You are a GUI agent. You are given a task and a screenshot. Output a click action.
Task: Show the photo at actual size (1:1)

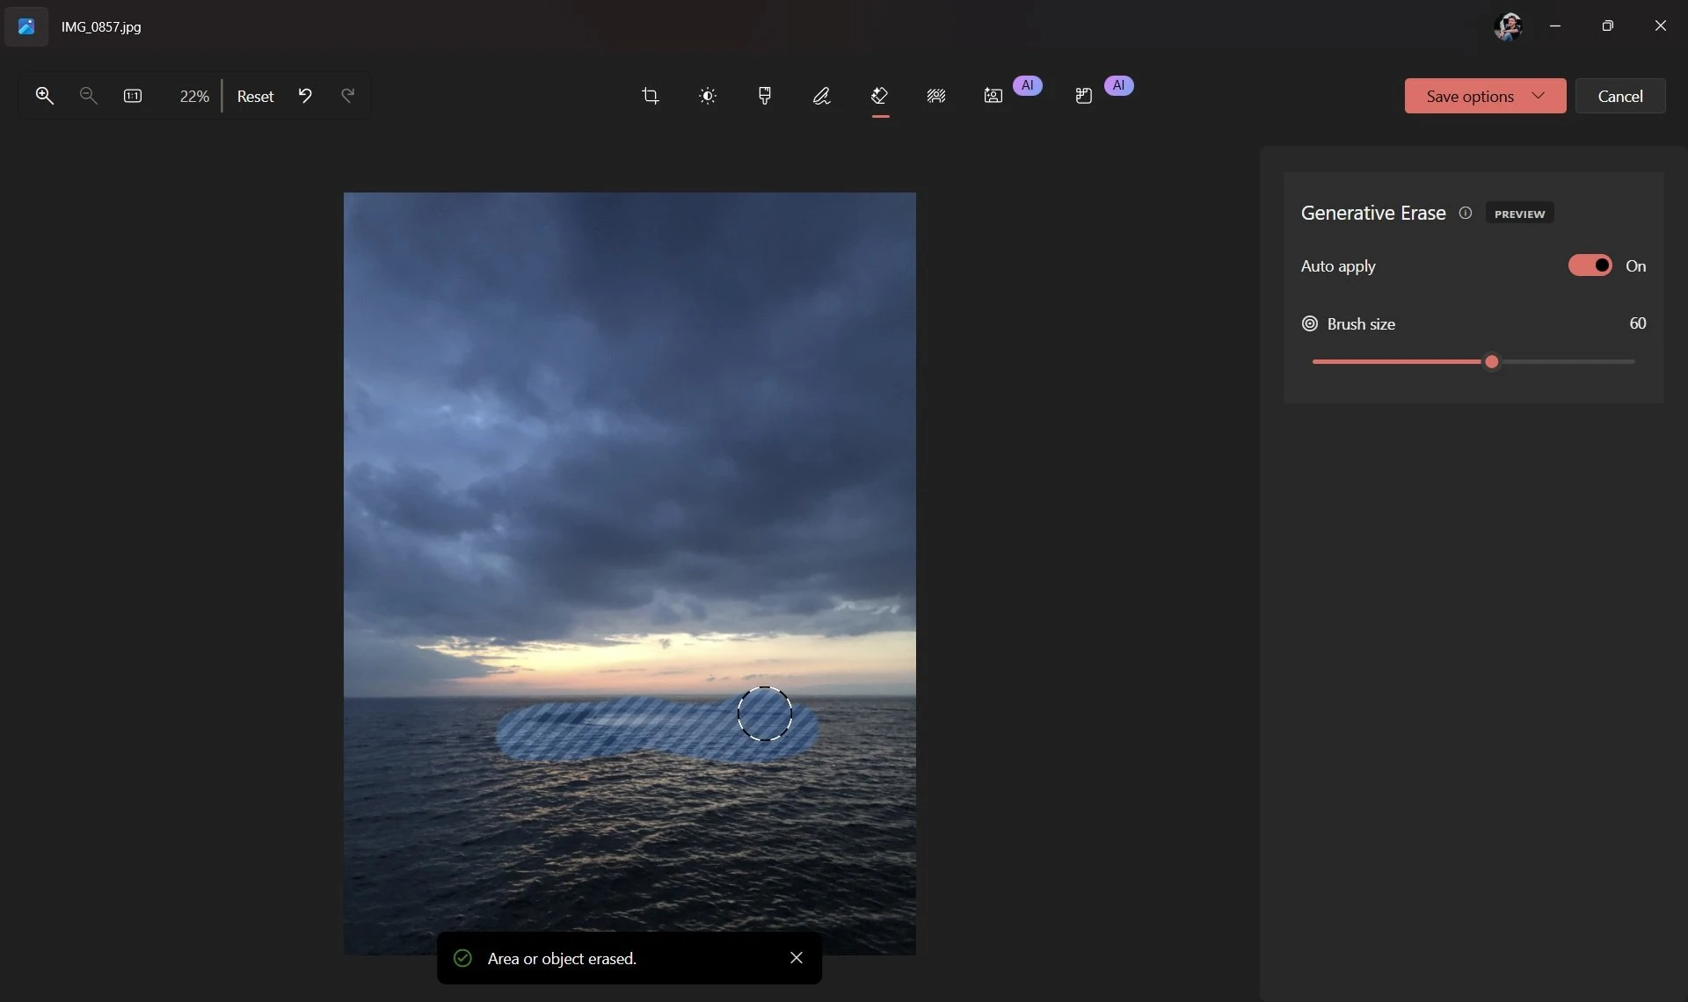point(133,96)
